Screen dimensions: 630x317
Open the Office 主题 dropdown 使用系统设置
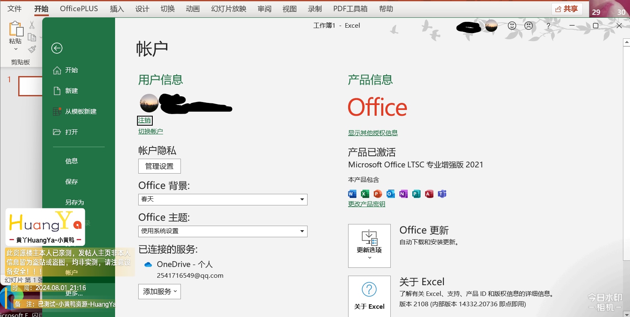[223, 231]
